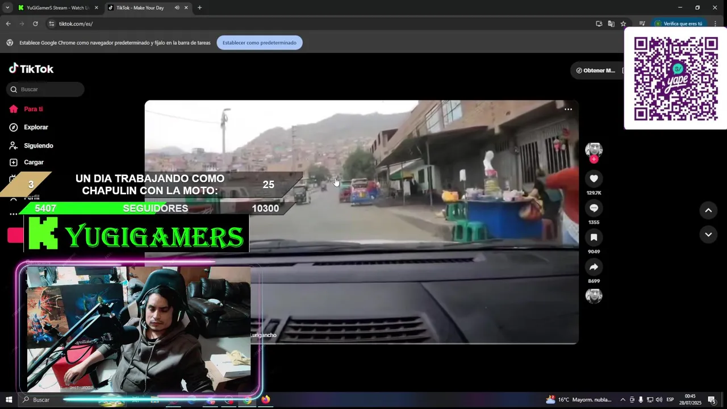Screen dimensions: 727x409
Task: Switch the ESP input language
Action: (x=670, y=400)
